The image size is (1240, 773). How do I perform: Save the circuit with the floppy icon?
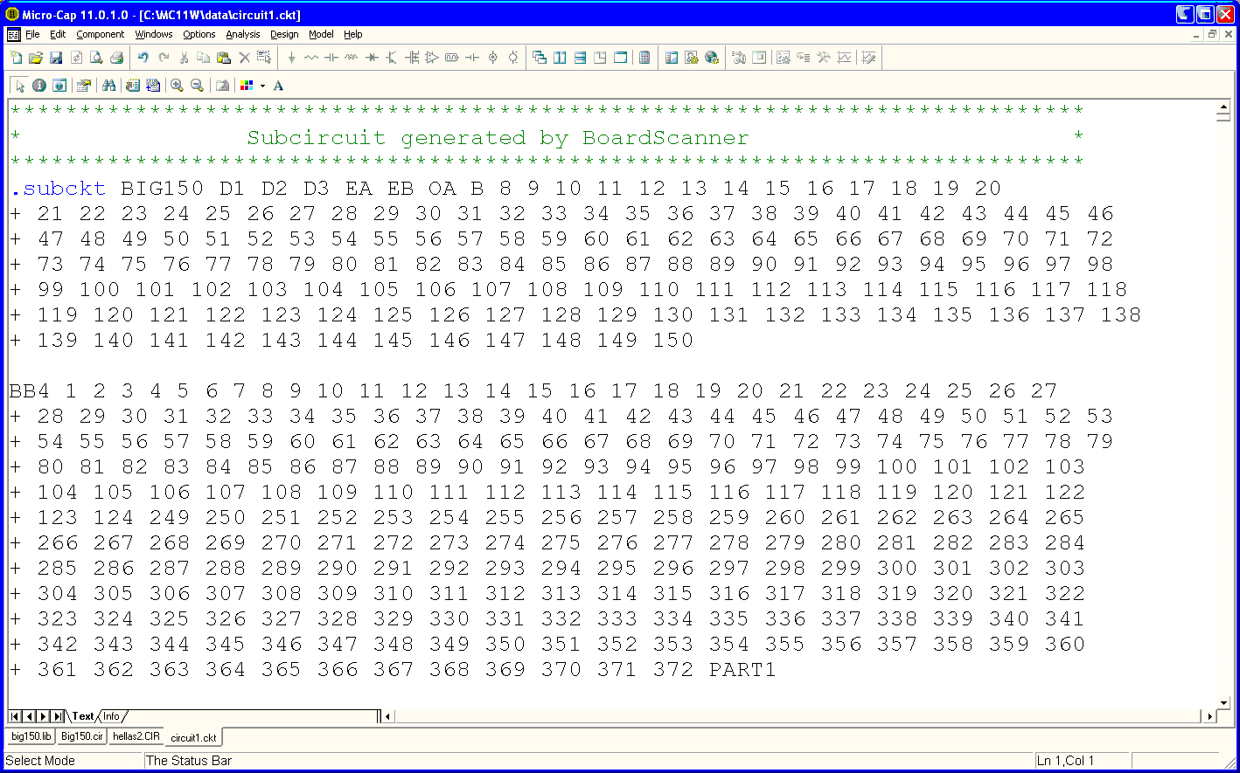pos(56,58)
